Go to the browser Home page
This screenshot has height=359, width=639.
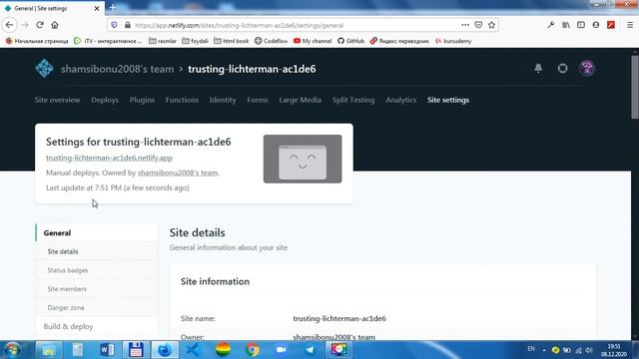(x=55, y=25)
